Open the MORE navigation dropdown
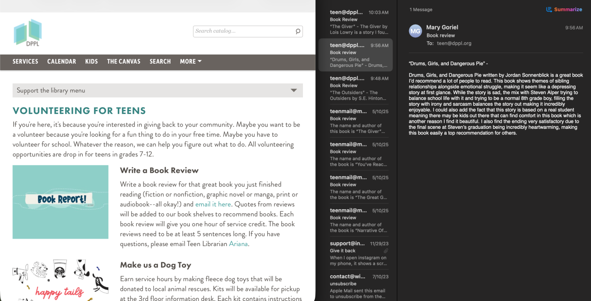Image resolution: width=591 pixels, height=301 pixels. pos(191,61)
